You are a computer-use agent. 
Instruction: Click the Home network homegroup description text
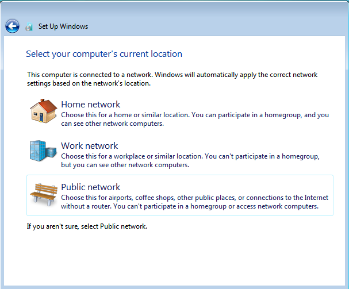(x=195, y=120)
